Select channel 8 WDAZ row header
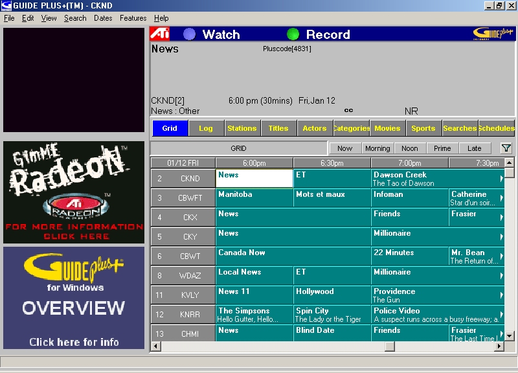 tap(183, 275)
